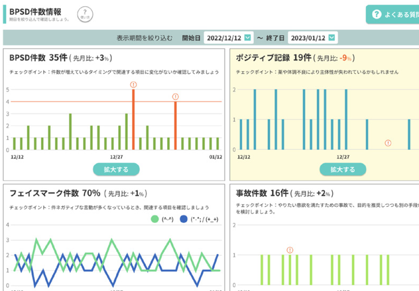Click the 使い方 question mark help icon
Image resolution: width=419 pixels, height=291 pixels.
click(85, 14)
